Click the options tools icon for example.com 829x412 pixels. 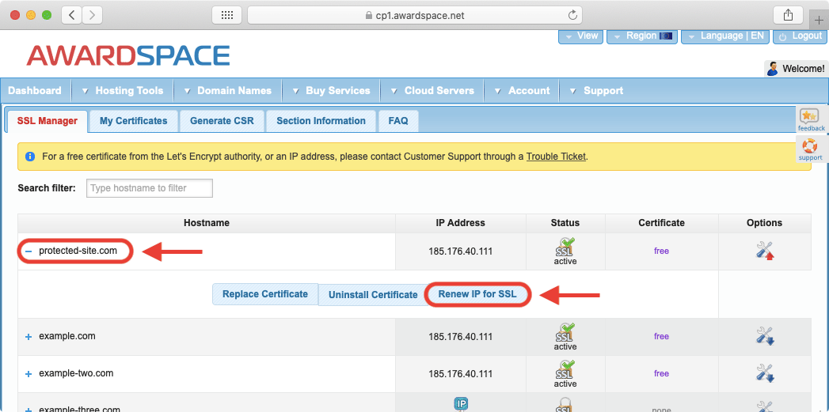click(764, 336)
